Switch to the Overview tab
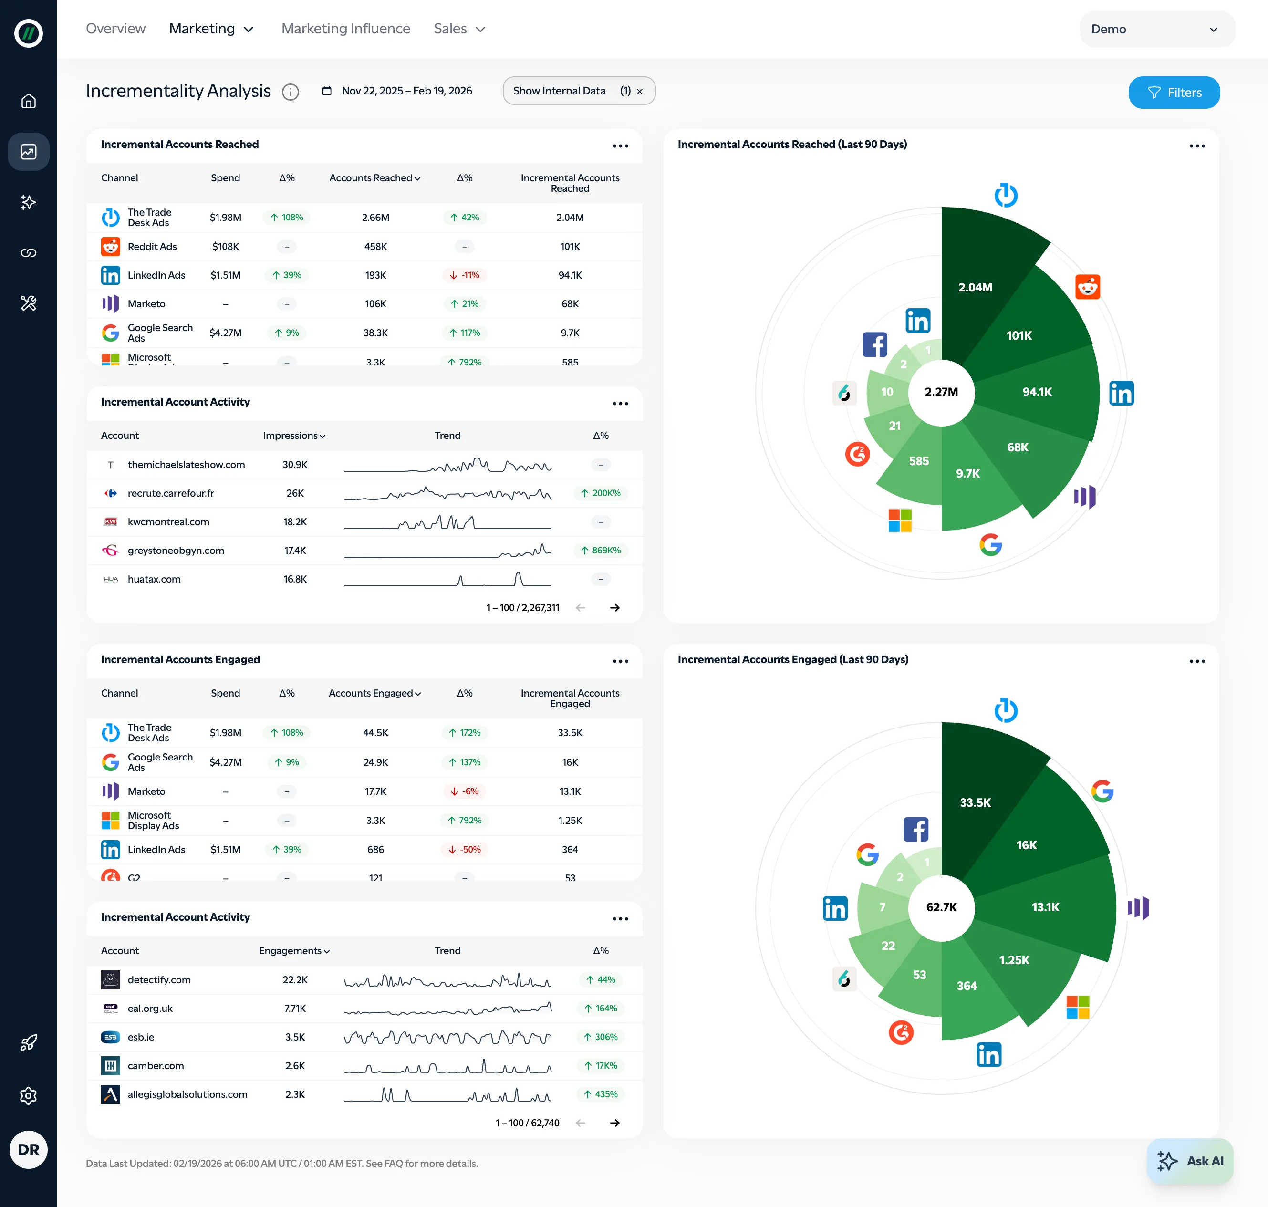This screenshot has width=1268, height=1207. tap(116, 28)
